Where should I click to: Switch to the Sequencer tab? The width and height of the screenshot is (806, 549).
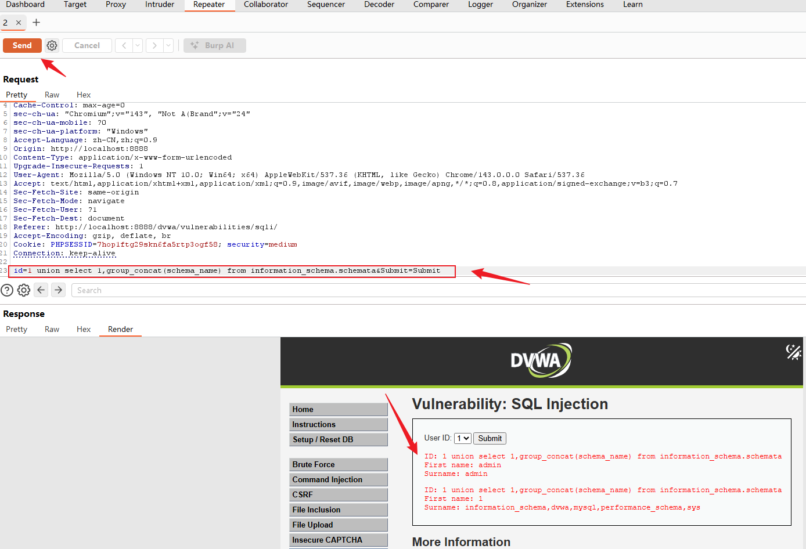click(326, 5)
